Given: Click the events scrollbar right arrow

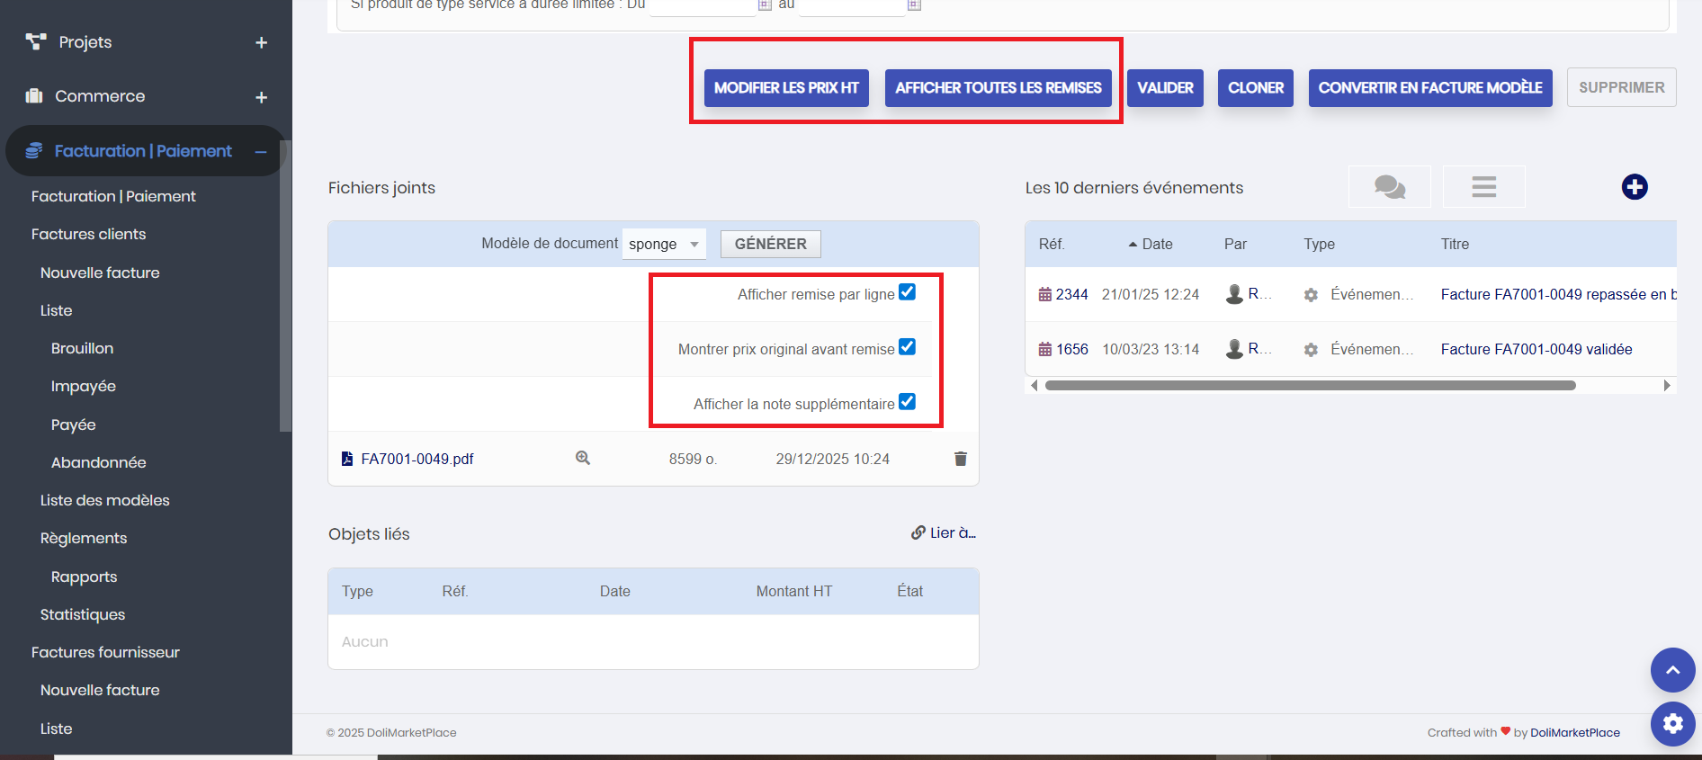Looking at the screenshot, I should click(x=1667, y=386).
